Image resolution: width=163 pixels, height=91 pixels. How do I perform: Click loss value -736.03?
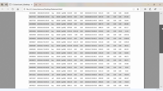(126, 82)
